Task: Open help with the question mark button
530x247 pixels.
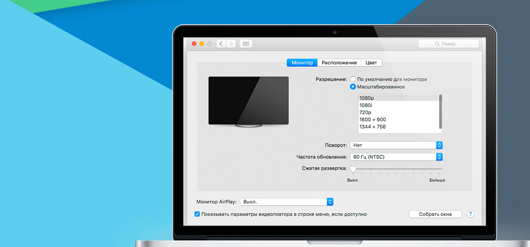Action: (470, 214)
